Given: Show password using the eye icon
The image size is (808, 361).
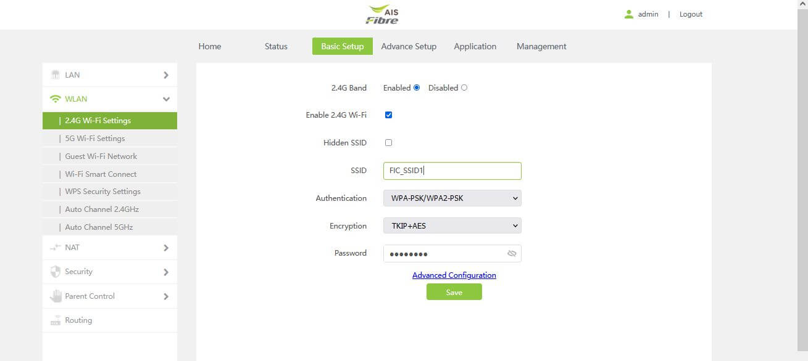Looking at the screenshot, I should pos(511,254).
